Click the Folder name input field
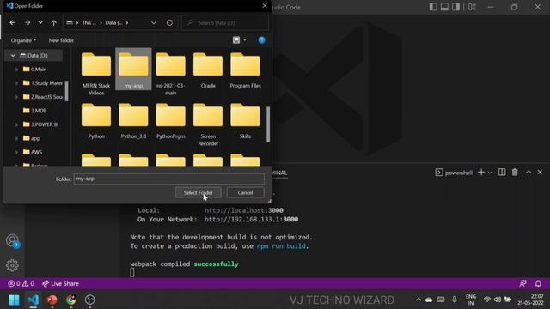The image size is (550, 309). click(x=168, y=179)
